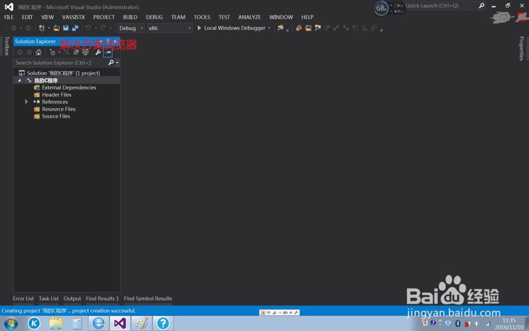This screenshot has height=331, width=529.
Task: Expand the References node
Action: pos(26,102)
